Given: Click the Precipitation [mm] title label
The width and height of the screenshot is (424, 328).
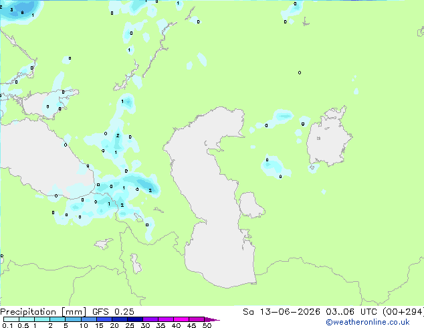Looking at the screenshot, I should point(43,311).
